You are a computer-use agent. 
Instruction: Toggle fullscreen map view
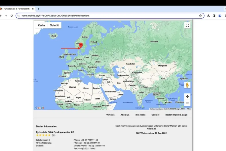(187, 25)
